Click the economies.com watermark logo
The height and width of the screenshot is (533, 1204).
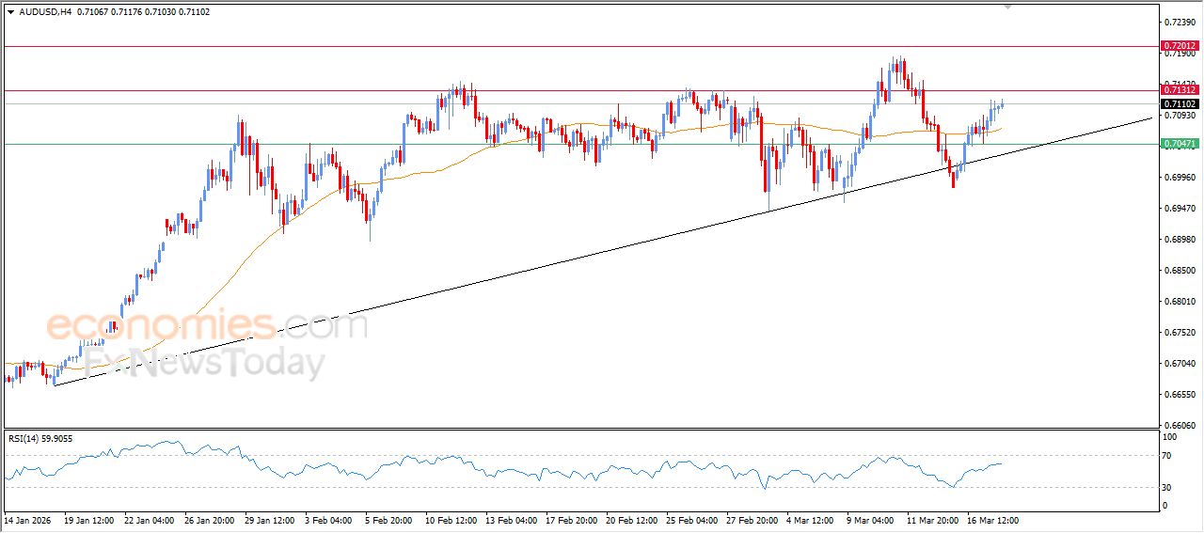207,327
